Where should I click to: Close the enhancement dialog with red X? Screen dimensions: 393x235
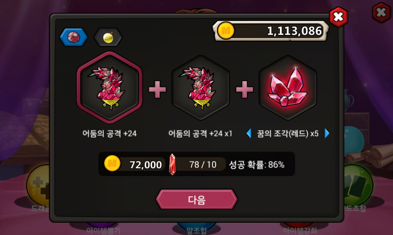[338, 17]
